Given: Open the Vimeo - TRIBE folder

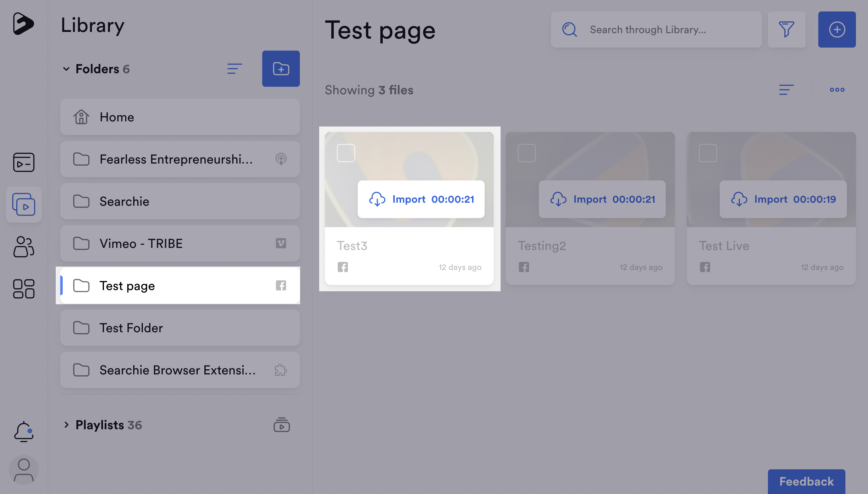Looking at the screenshot, I should click(x=180, y=244).
